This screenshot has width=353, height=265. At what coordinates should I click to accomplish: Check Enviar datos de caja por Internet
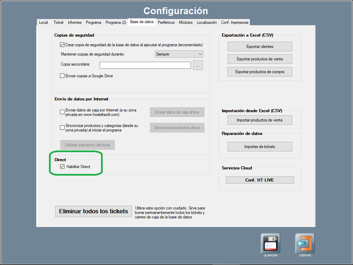(62, 112)
